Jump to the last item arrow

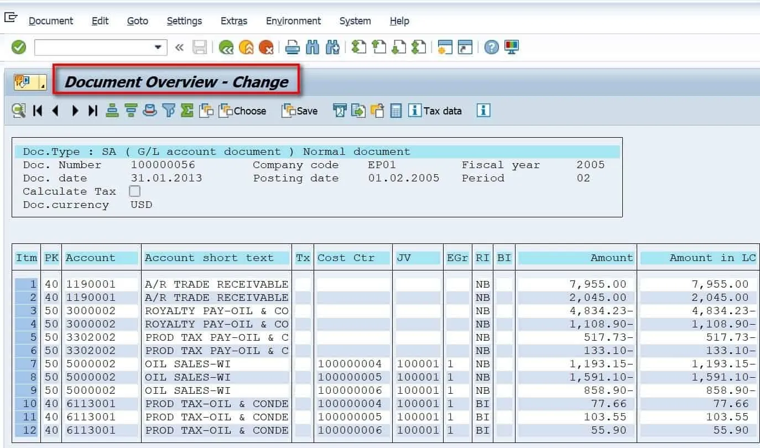point(93,111)
